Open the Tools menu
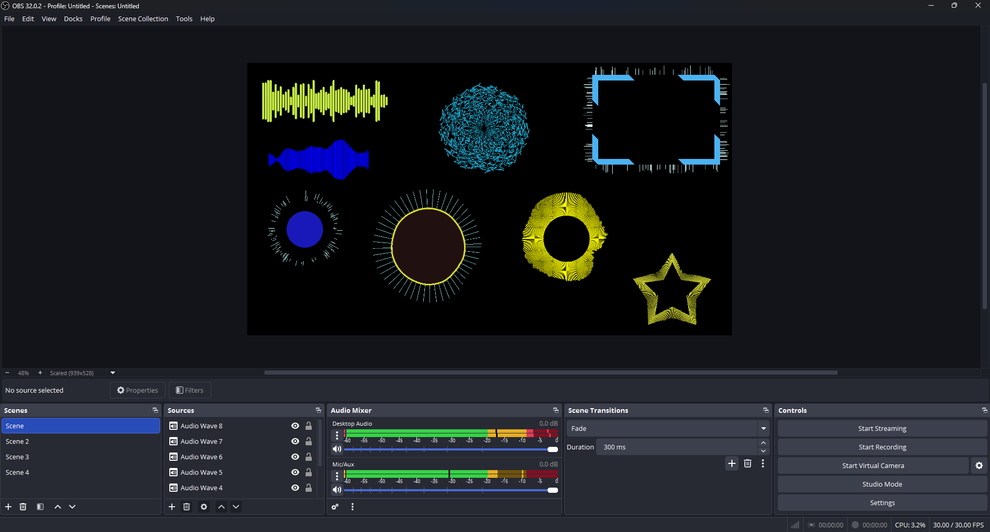Screen dimensions: 990x532 (184, 19)
